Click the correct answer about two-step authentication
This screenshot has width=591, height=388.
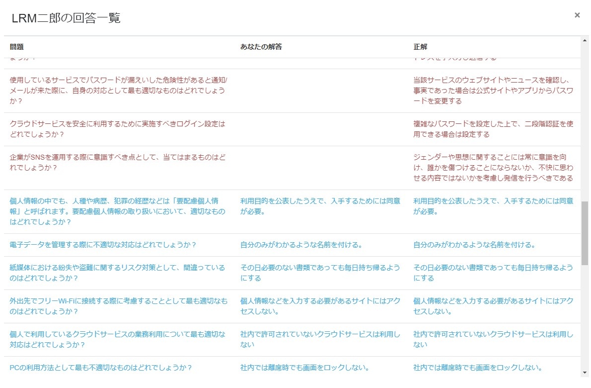pos(493,129)
